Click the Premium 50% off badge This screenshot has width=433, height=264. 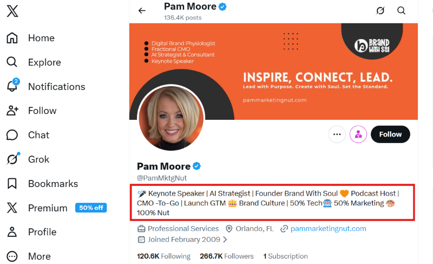click(91, 208)
